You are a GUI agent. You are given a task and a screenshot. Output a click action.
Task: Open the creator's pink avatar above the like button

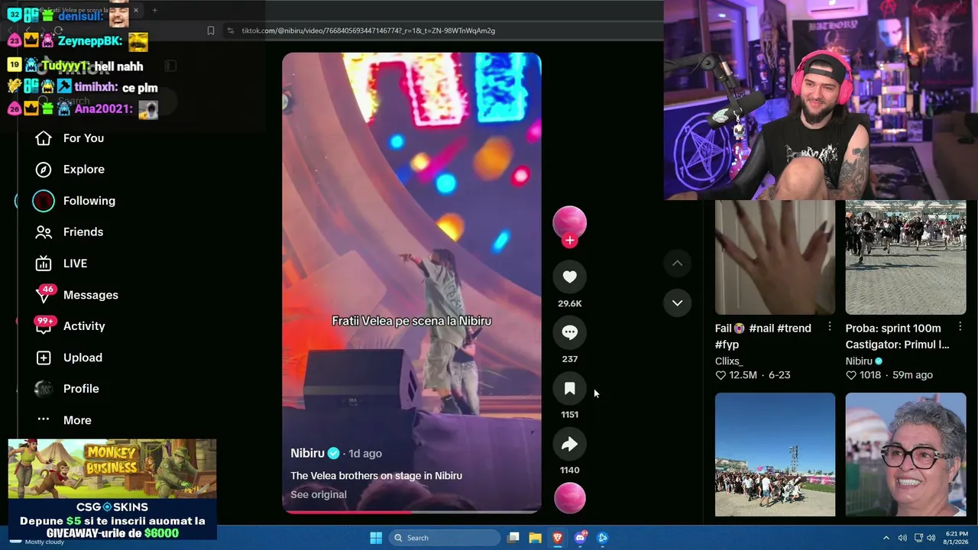tap(569, 222)
